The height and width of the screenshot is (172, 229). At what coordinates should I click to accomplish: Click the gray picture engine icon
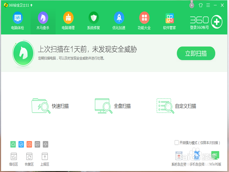37,144
